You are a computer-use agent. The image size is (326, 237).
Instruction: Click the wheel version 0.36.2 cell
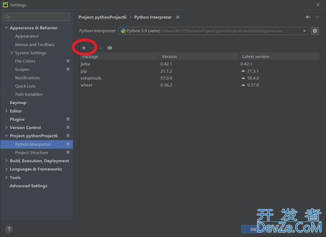pos(166,85)
